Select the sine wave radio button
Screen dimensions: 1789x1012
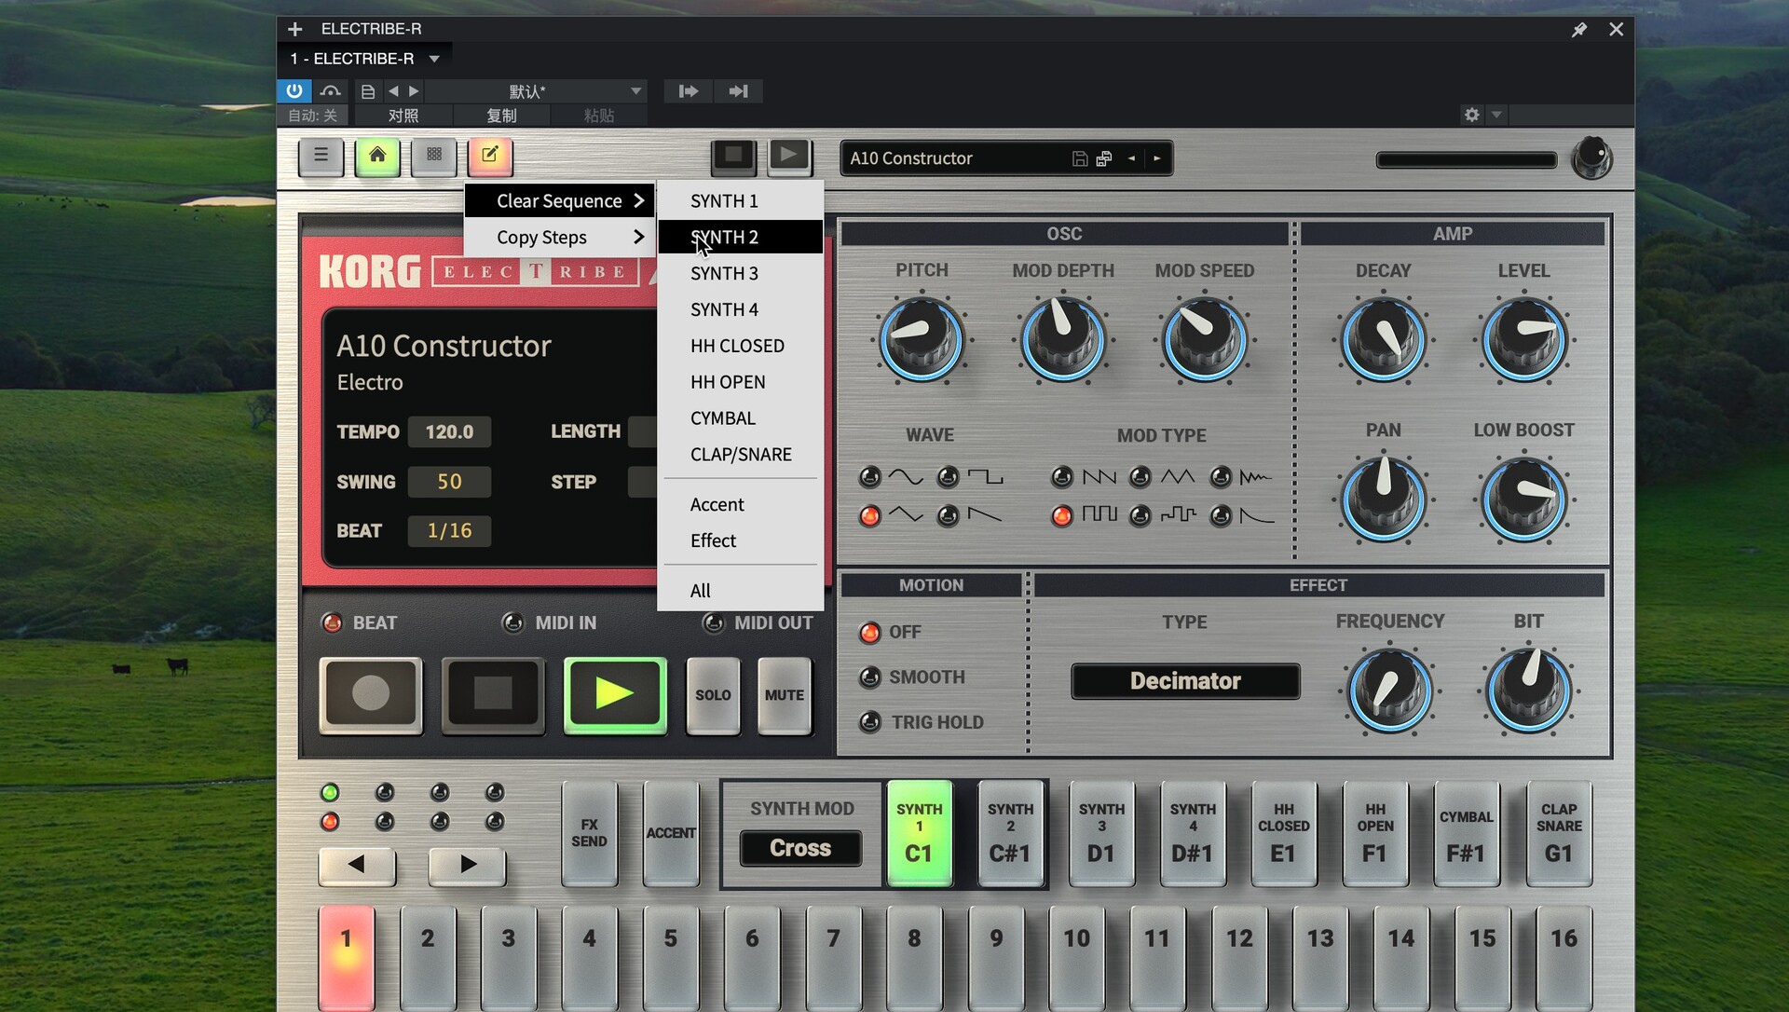(869, 477)
